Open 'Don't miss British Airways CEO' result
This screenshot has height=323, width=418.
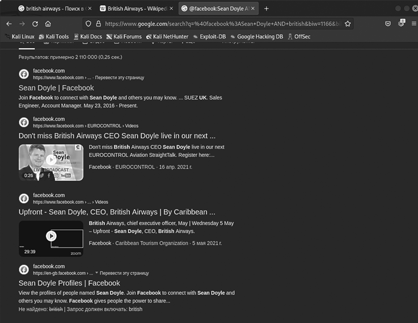coord(117,136)
